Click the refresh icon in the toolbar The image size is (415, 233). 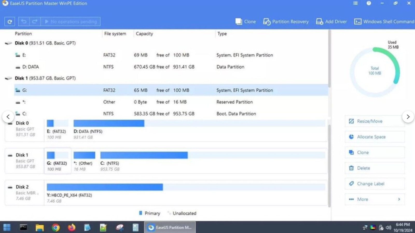(10, 21)
